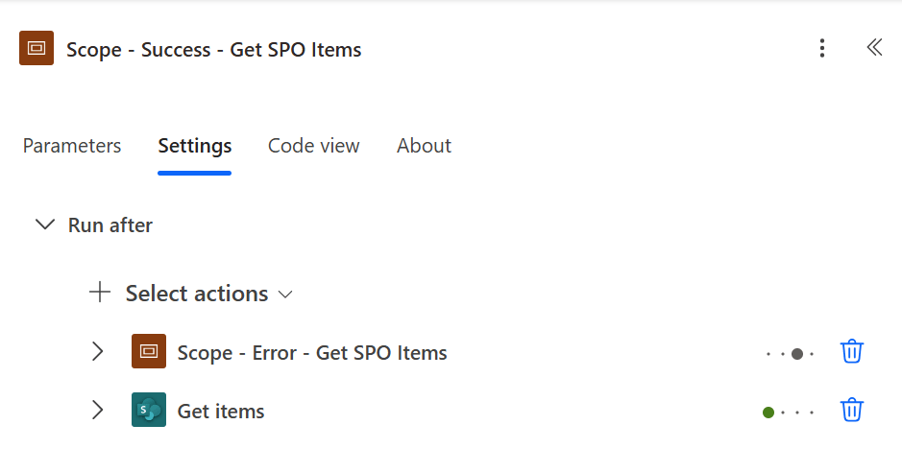The image size is (902, 472).
Task: Delete the Get items run-after entry
Action: pyautogui.click(x=851, y=412)
